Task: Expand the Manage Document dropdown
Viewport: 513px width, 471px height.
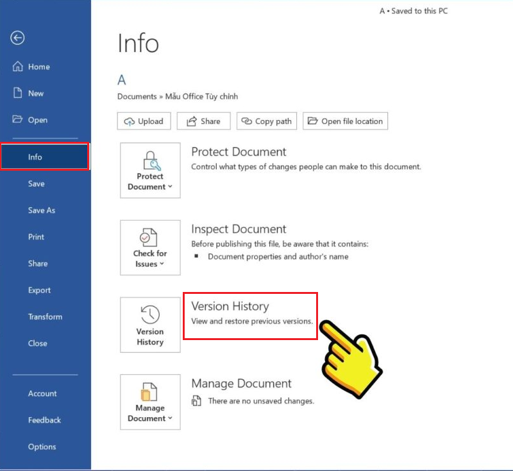Action: pyautogui.click(x=150, y=418)
